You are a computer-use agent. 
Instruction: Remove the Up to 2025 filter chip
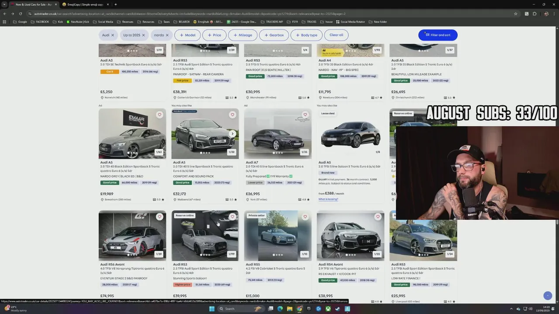point(143,35)
